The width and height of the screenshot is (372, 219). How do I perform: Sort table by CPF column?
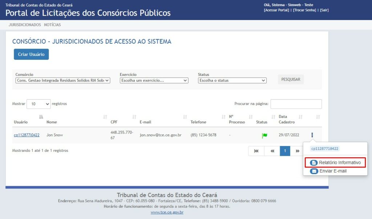(x=134, y=117)
